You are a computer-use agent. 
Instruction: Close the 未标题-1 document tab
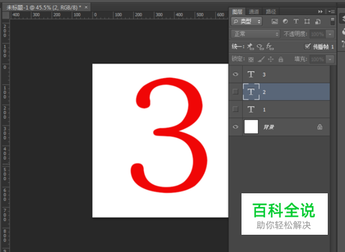point(86,8)
